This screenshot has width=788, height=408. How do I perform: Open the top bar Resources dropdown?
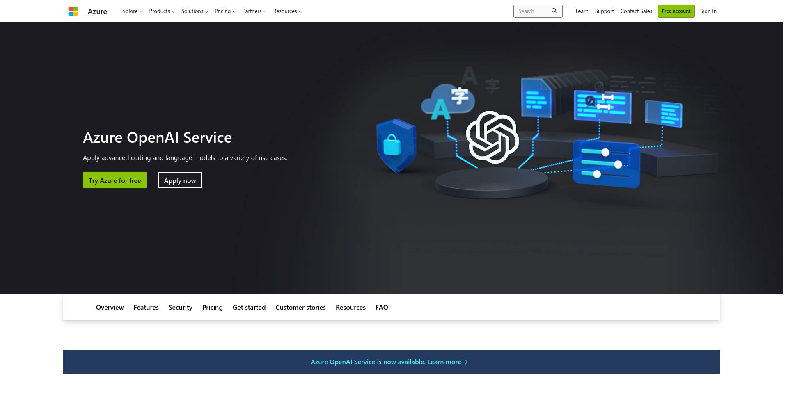[287, 11]
